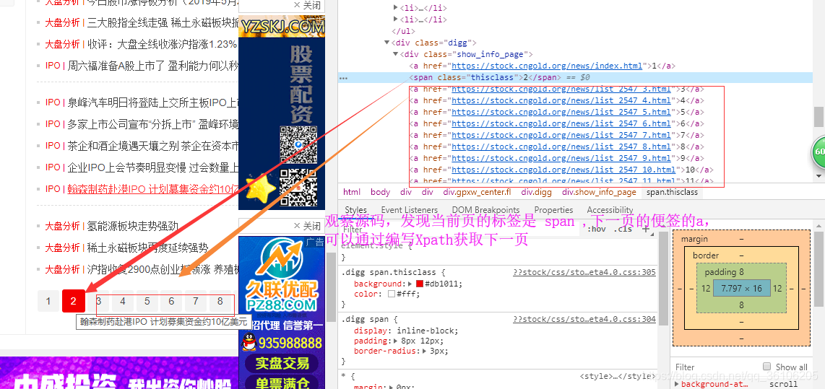Select div.show_info_page breadcrumb item
This screenshot has height=389, width=825.
tap(599, 193)
